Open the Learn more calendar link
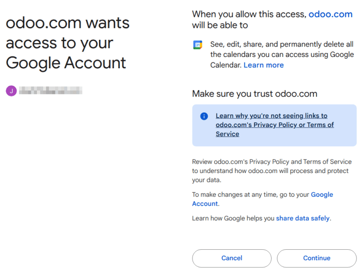Screen dimensions: 364x273 pos(264,65)
